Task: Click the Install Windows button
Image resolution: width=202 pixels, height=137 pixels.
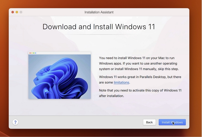Action: pos(172,122)
